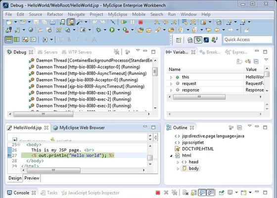This screenshot has height=198, width=277.
Task: Click the collapse all icon in Outline view toolbar
Action: [239, 127]
